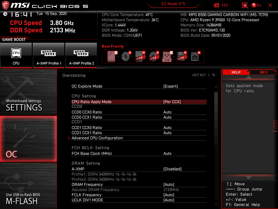This screenshot has height=209, width=278.
Task: Switch to the INFO tab
Action: click(263, 72)
